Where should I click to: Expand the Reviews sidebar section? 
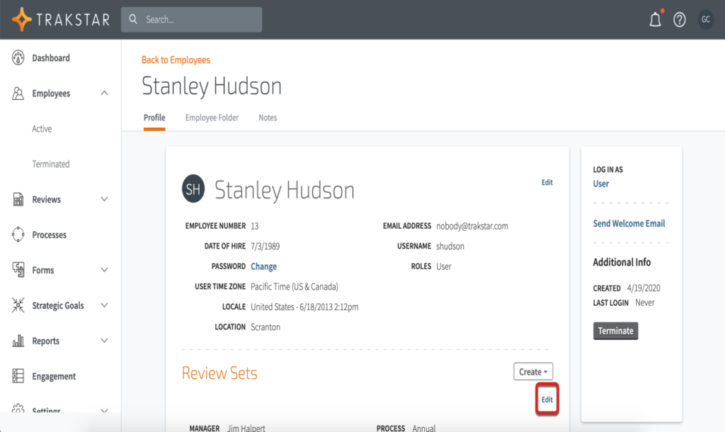[105, 200]
